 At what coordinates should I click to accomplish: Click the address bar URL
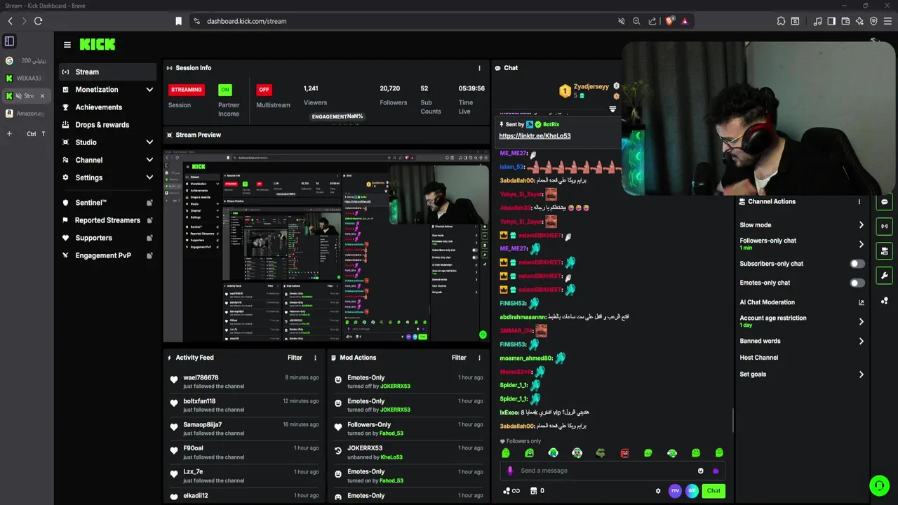[x=246, y=21]
